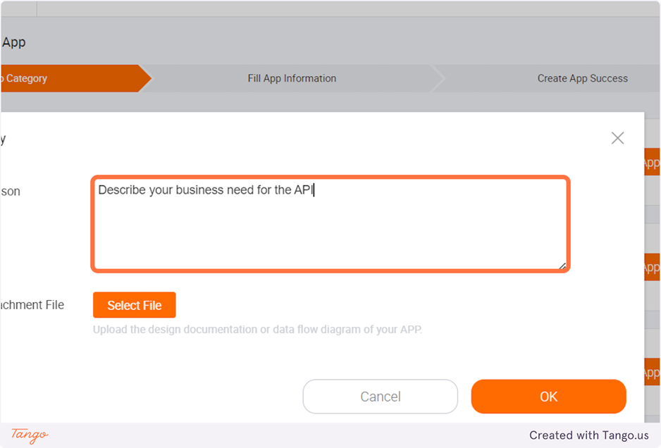Click the Attachment File field label
This screenshot has width=661, height=448.
(x=32, y=305)
